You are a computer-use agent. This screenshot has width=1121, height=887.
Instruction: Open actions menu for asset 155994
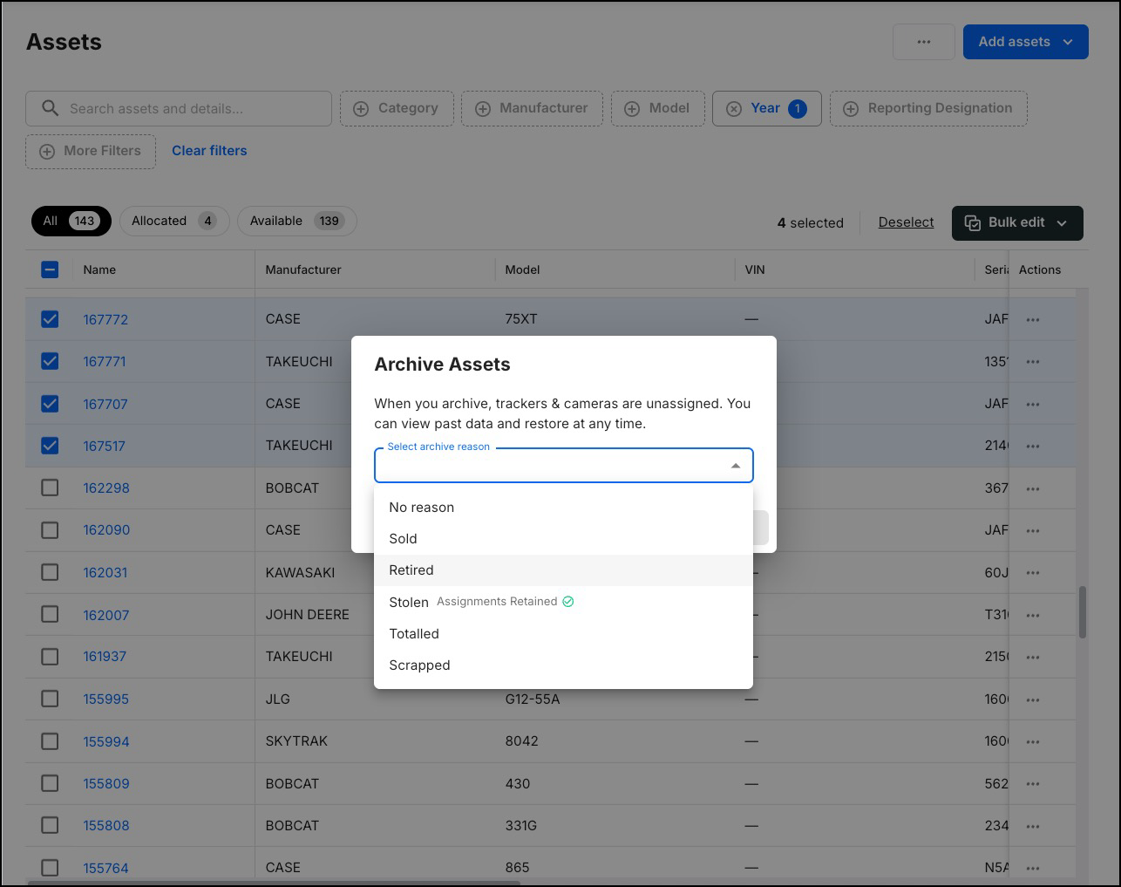(1033, 741)
